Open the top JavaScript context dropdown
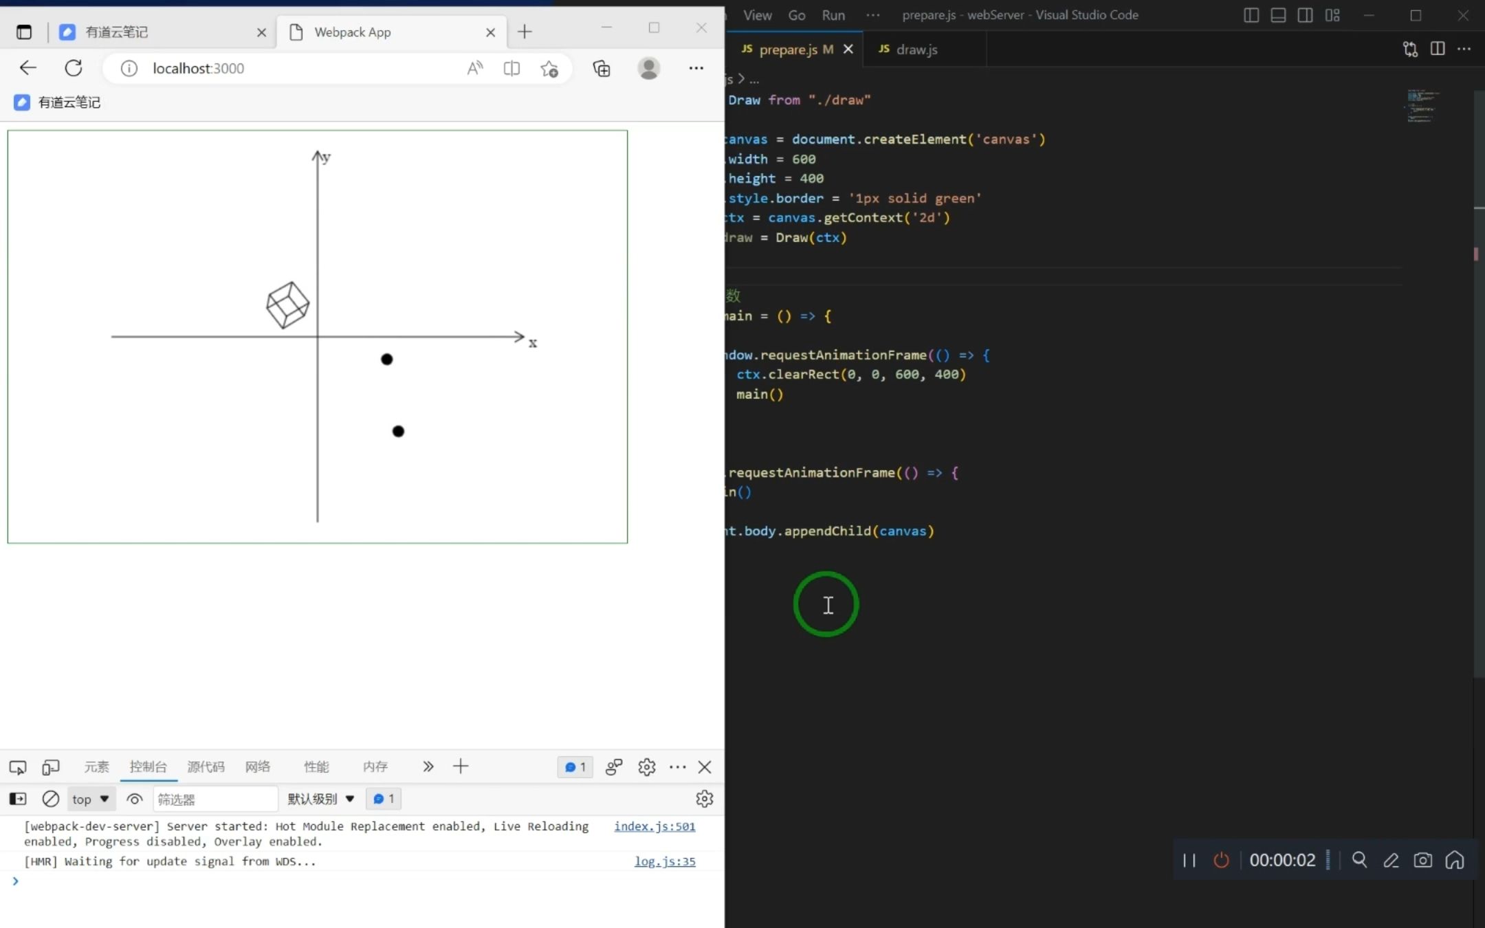Image resolution: width=1485 pixels, height=928 pixels. click(x=91, y=799)
